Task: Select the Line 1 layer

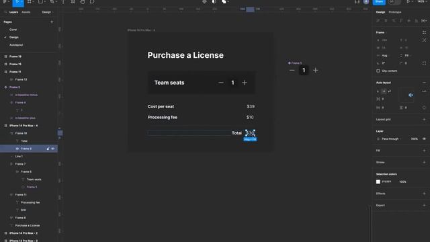Action: click(x=19, y=156)
